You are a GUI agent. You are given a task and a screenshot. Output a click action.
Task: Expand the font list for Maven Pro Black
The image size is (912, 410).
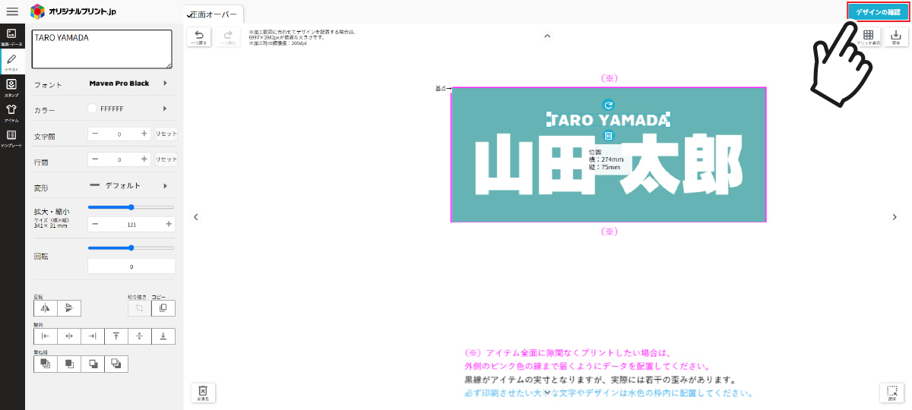pyautogui.click(x=165, y=84)
